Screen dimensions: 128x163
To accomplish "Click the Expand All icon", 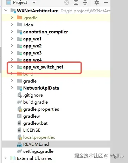I will pos(76,2).
